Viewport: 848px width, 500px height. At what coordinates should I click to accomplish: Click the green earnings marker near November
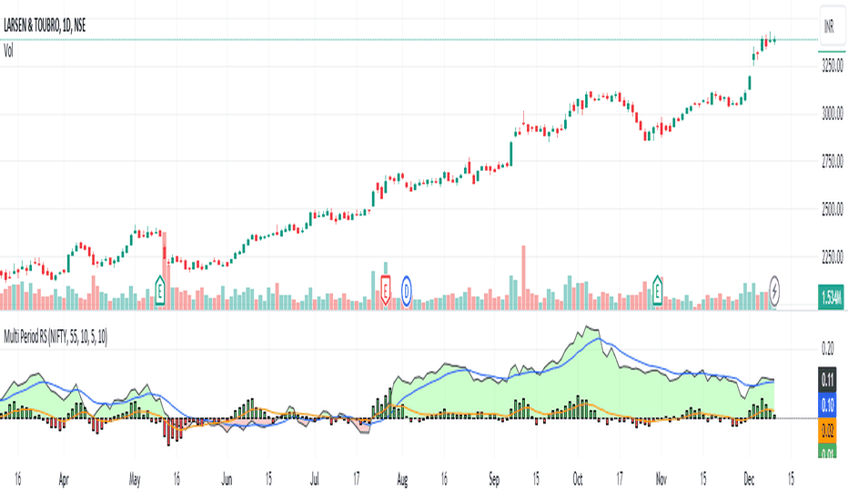pos(657,291)
